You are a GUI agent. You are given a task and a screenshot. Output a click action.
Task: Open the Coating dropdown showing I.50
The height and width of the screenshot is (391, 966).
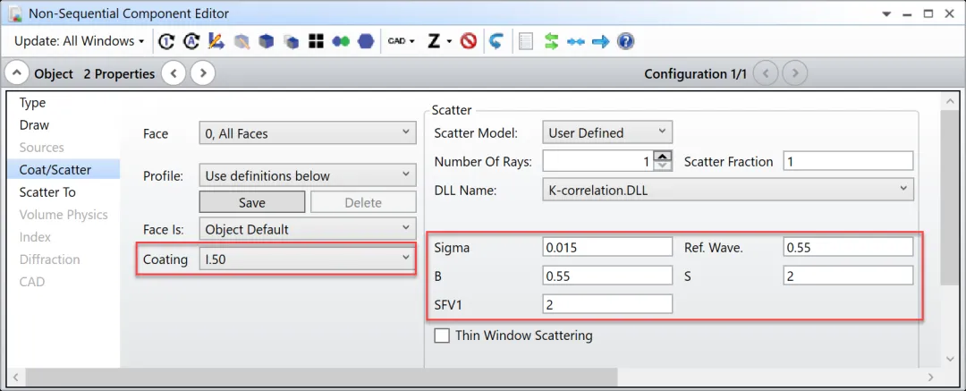(307, 259)
